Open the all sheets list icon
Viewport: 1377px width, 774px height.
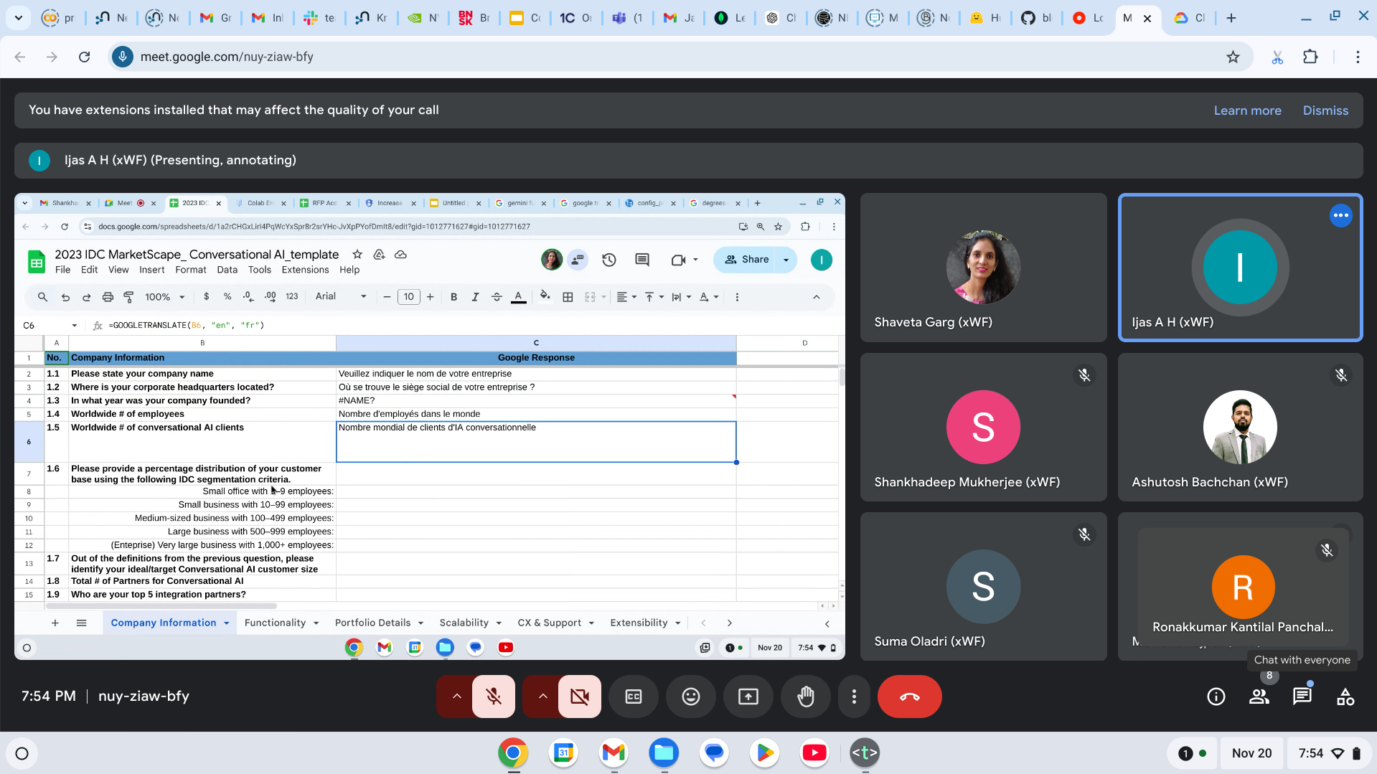(81, 623)
